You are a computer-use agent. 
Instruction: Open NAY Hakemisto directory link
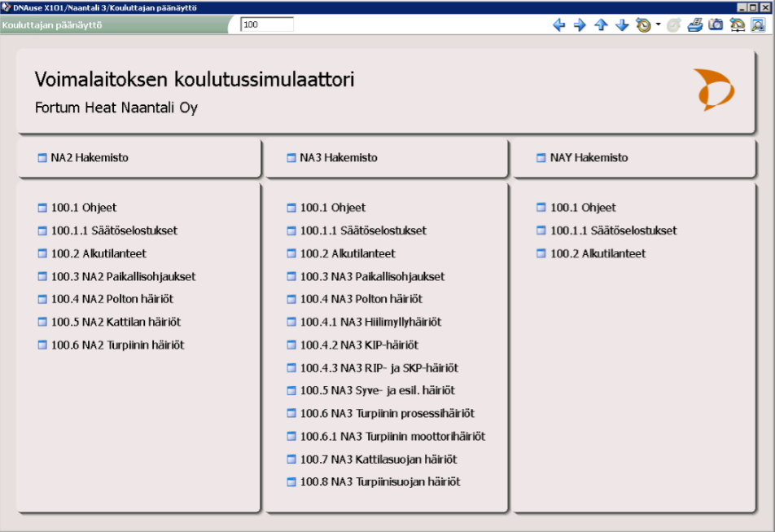582,158
